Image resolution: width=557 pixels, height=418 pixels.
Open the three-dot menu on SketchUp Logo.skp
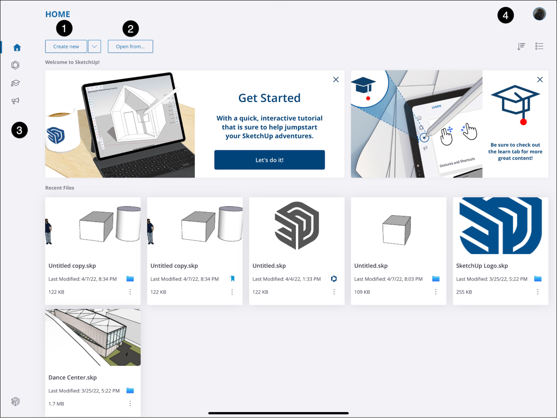click(x=539, y=291)
